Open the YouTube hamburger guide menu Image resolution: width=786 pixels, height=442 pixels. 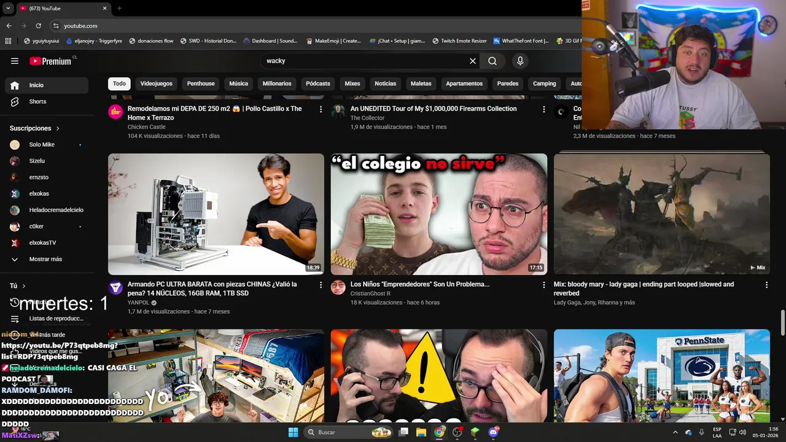(x=15, y=61)
